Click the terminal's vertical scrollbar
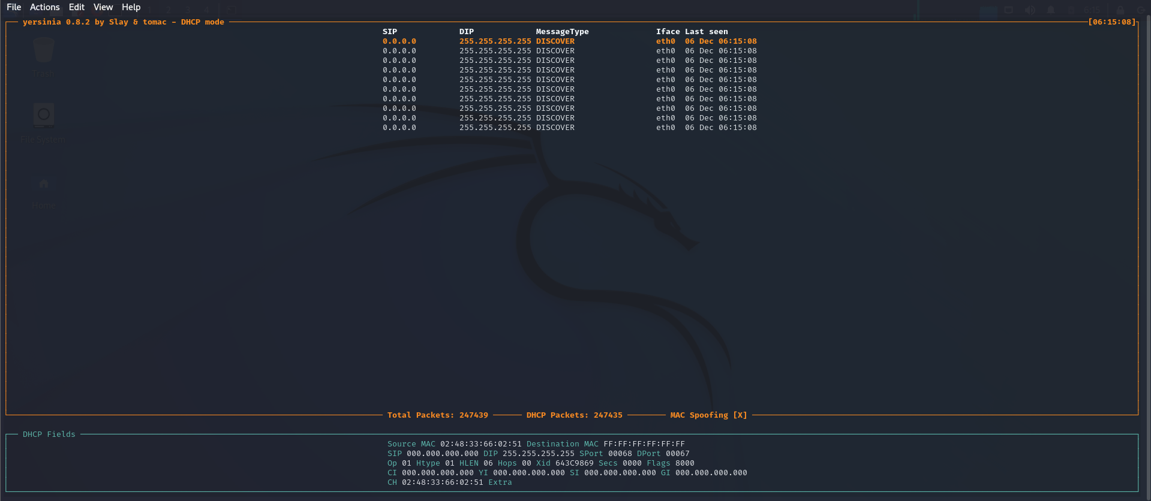The height and width of the screenshot is (501, 1151). (1147, 256)
